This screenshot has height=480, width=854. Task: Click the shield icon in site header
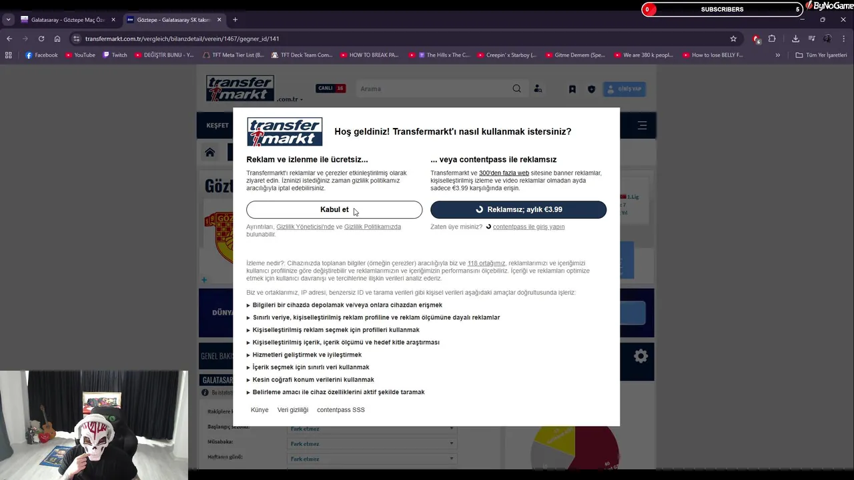(x=591, y=89)
